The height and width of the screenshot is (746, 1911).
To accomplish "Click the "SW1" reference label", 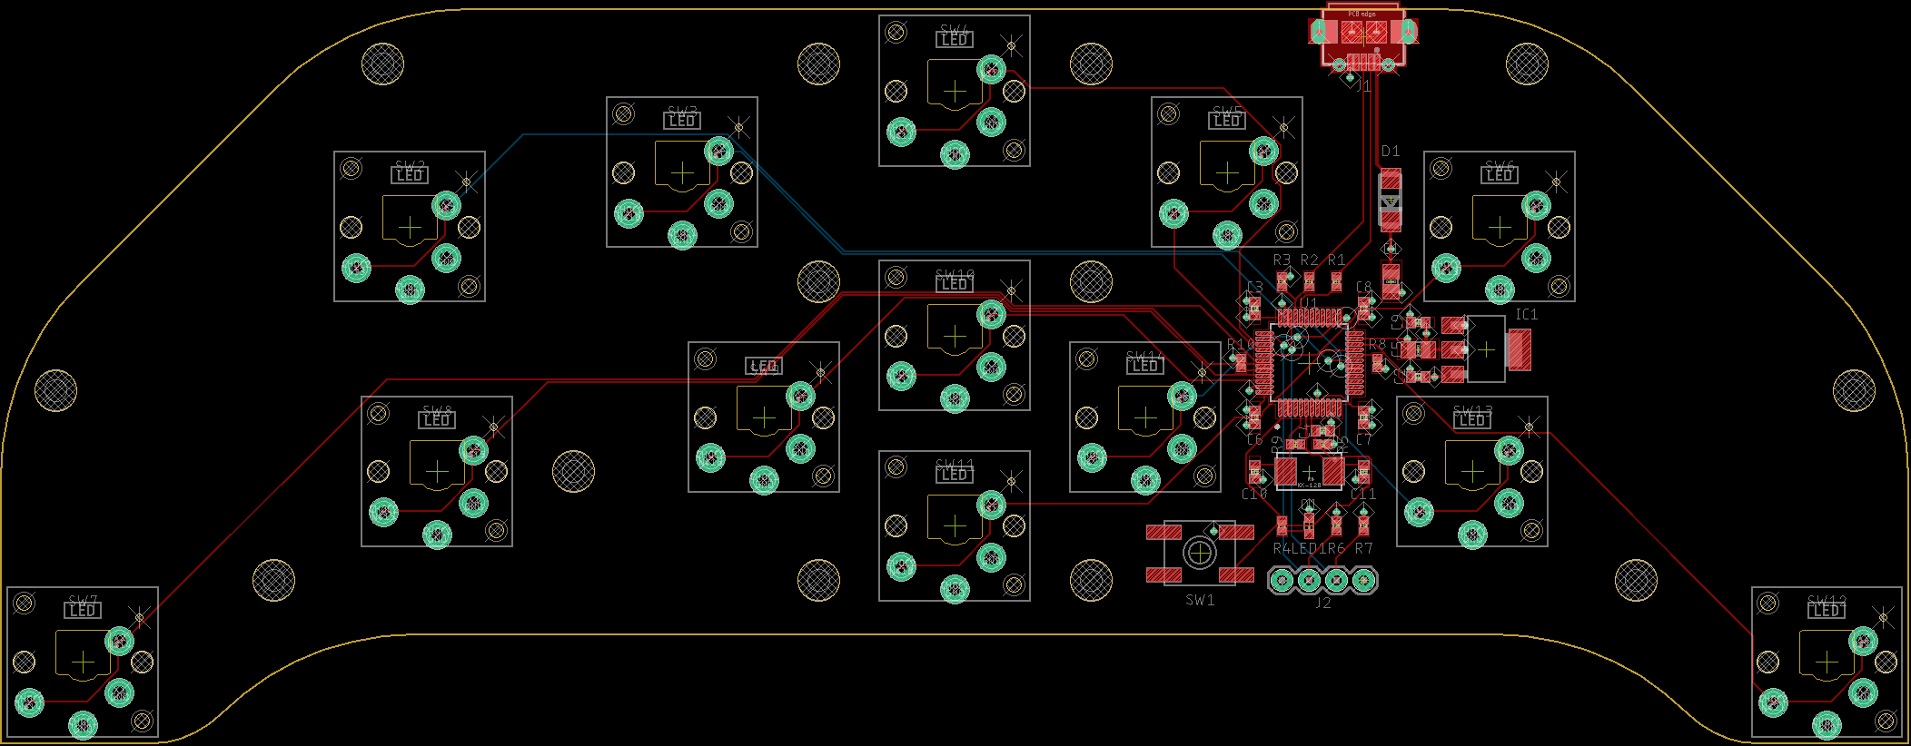I will pos(1200,600).
